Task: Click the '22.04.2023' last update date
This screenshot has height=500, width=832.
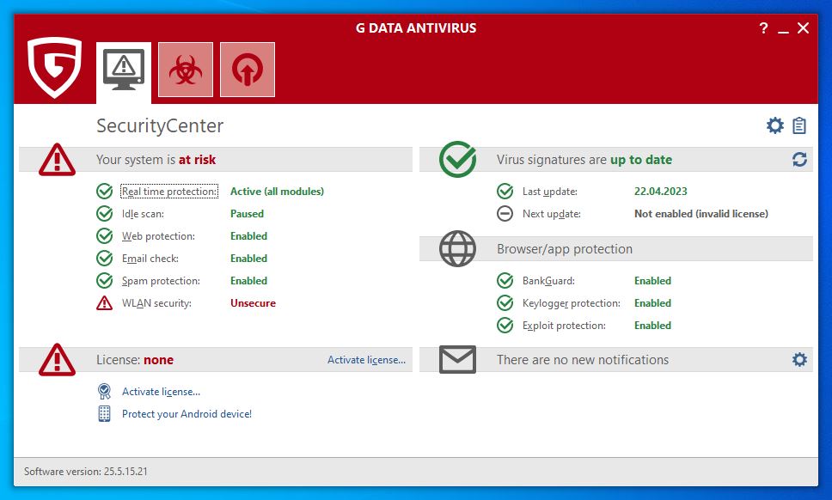Action: 661,192
